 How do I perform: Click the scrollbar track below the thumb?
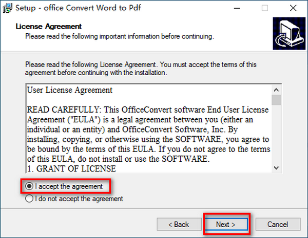(276, 134)
